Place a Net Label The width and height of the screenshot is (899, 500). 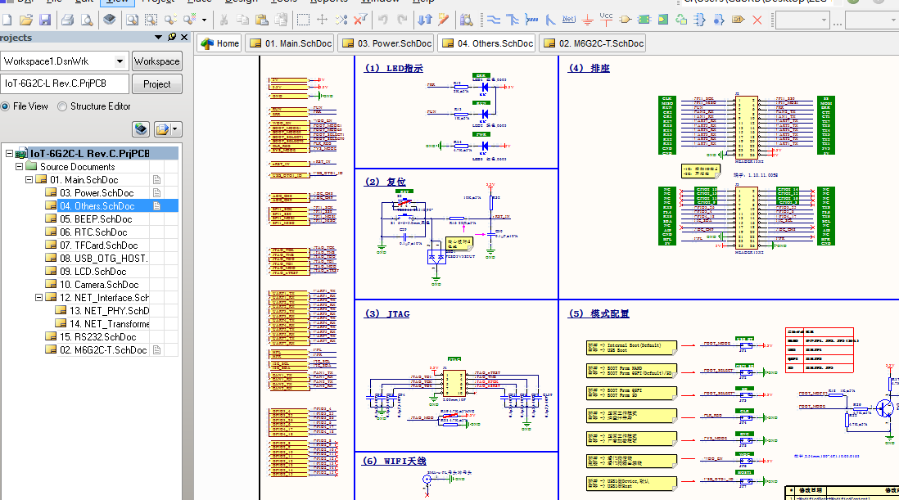(569, 20)
